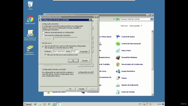Click the PT language indicator in taskbar
Viewport: 188px width, 106px height.
(140, 104)
